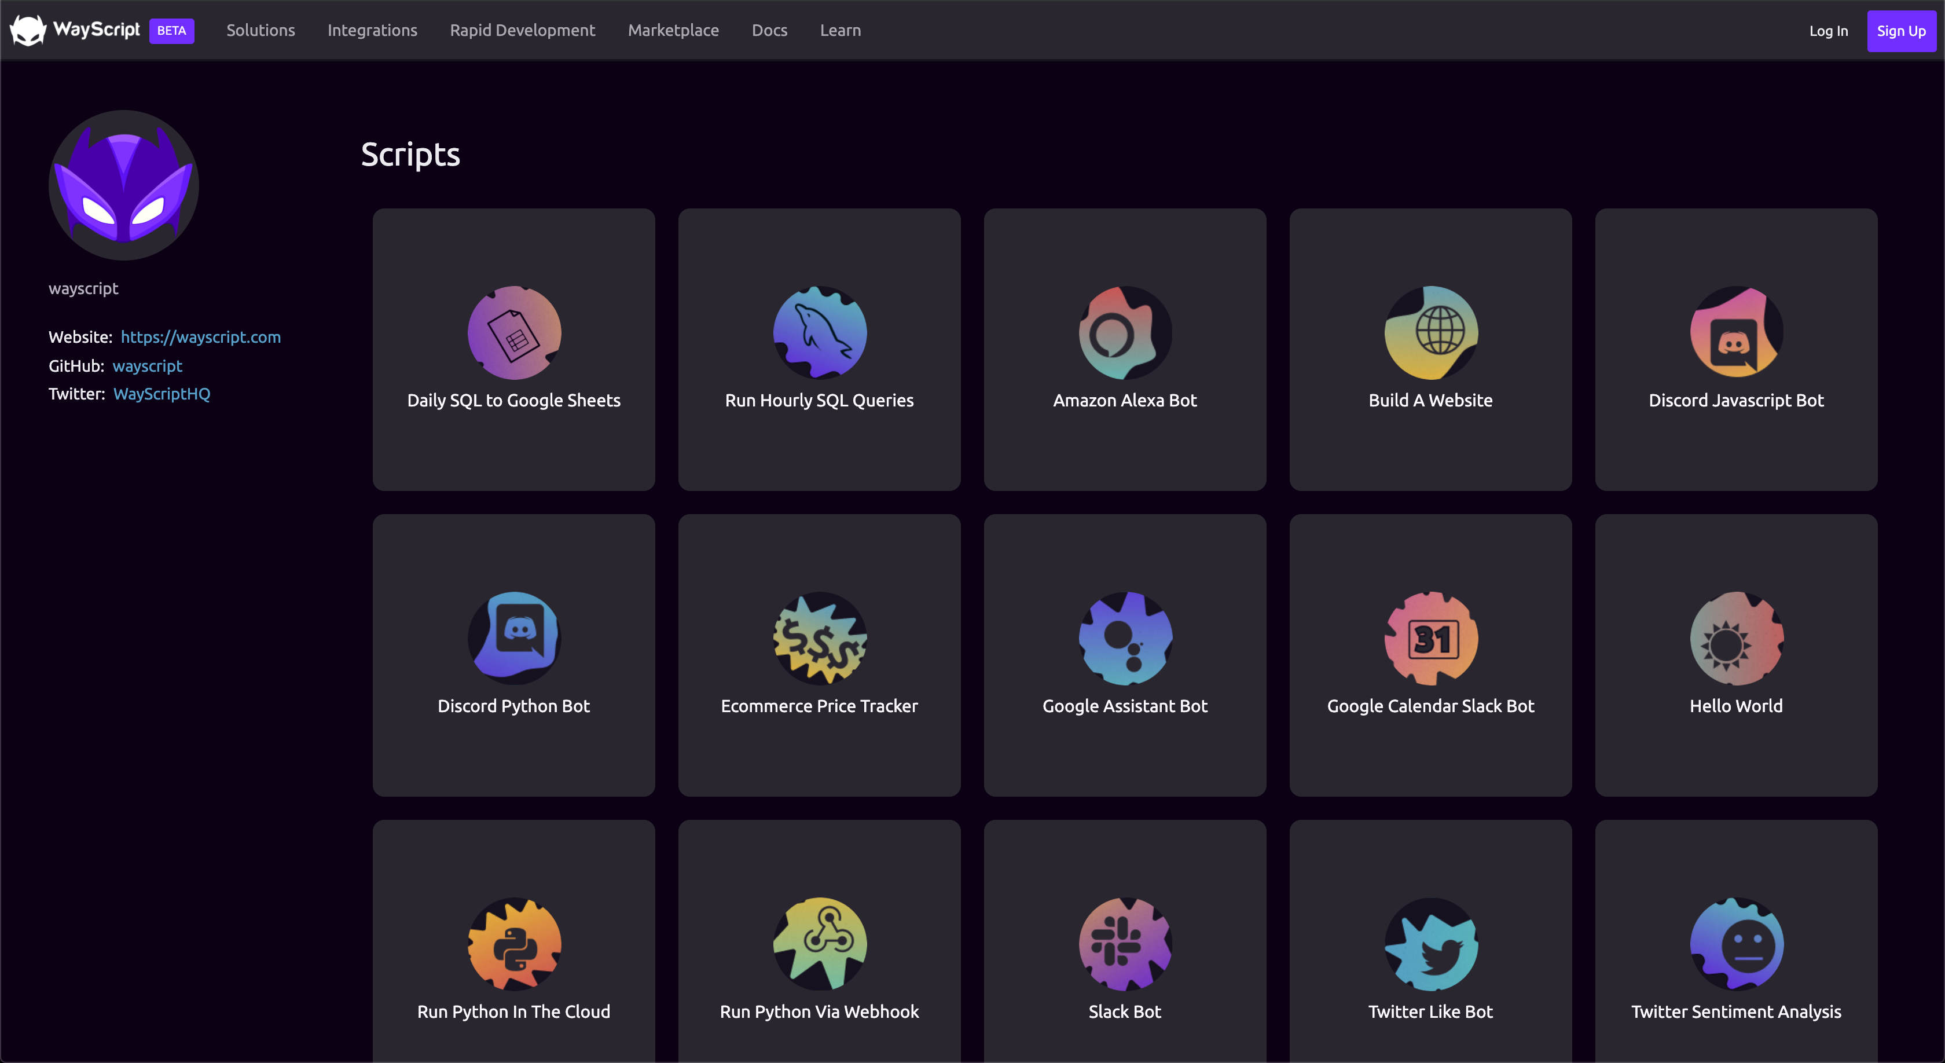Click the Google Calendar Slack Bot icon
This screenshot has width=1945, height=1063.
tap(1431, 638)
